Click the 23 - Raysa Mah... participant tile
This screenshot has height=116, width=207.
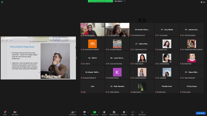tap(192, 72)
